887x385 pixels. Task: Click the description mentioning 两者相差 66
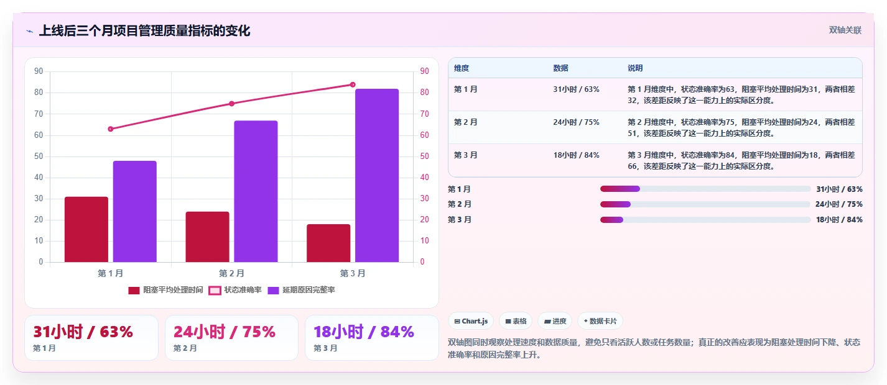click(x=741, y=160)
